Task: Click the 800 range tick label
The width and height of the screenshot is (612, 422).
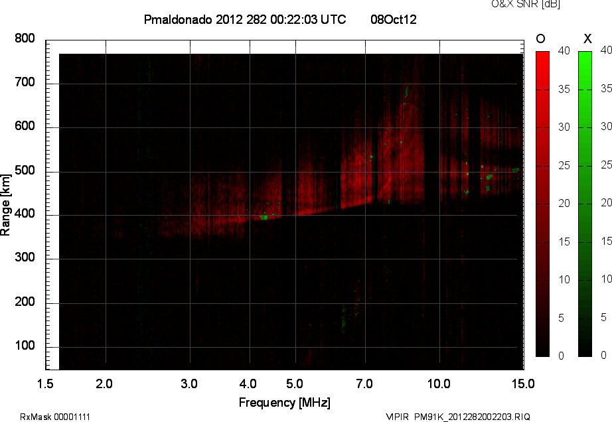Action: click(x=25, y=38)
